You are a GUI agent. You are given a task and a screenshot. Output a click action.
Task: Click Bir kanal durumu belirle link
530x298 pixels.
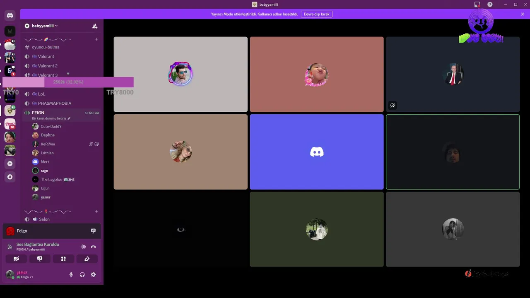(49, 118)
